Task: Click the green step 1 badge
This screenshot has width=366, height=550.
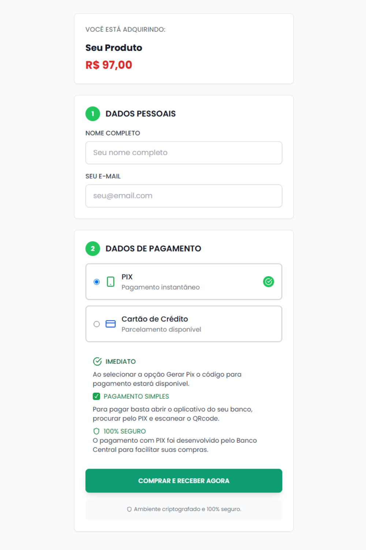Action: [x=93, y=114]
